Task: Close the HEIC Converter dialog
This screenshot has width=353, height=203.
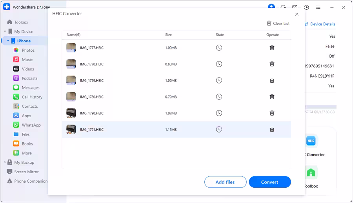Action: pos(297,14)
